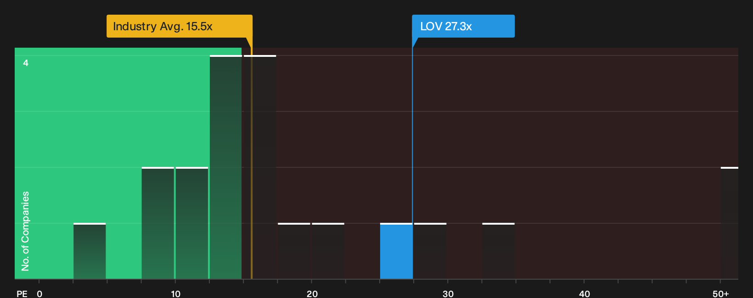Click the 50+ PE bar
Image resolution: width=753 pixels, height=298 pixels.
pos(730,223)
